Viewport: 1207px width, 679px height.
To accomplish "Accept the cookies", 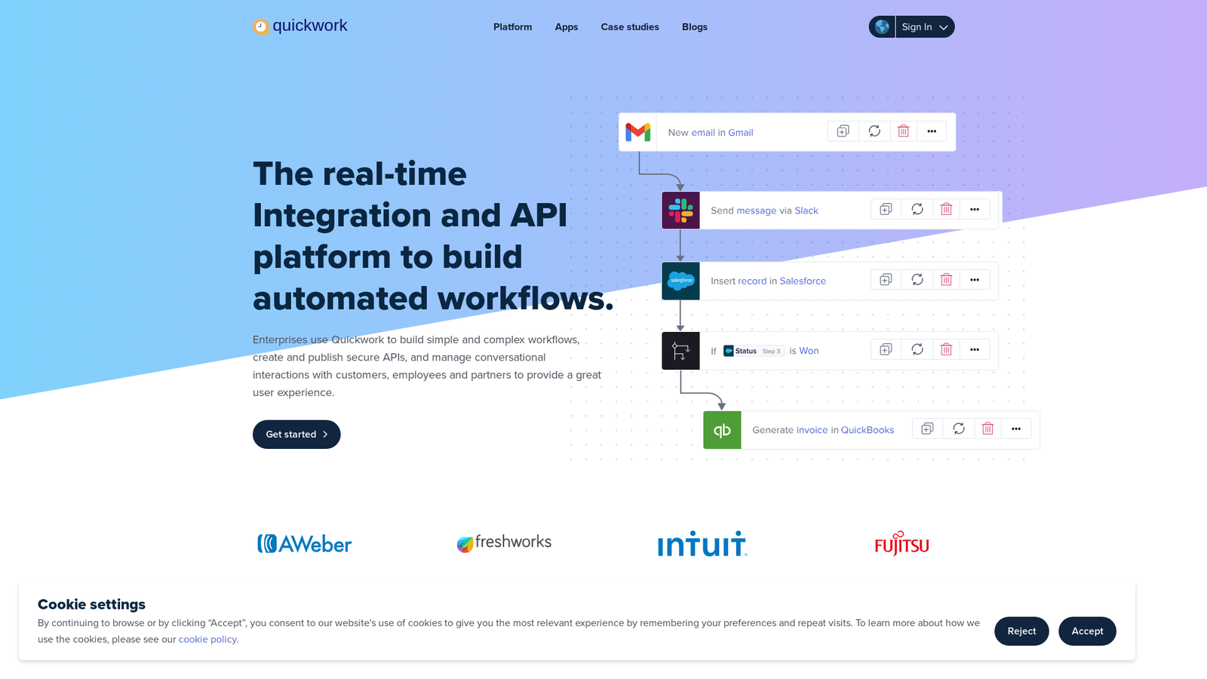I will point(1087,631).
